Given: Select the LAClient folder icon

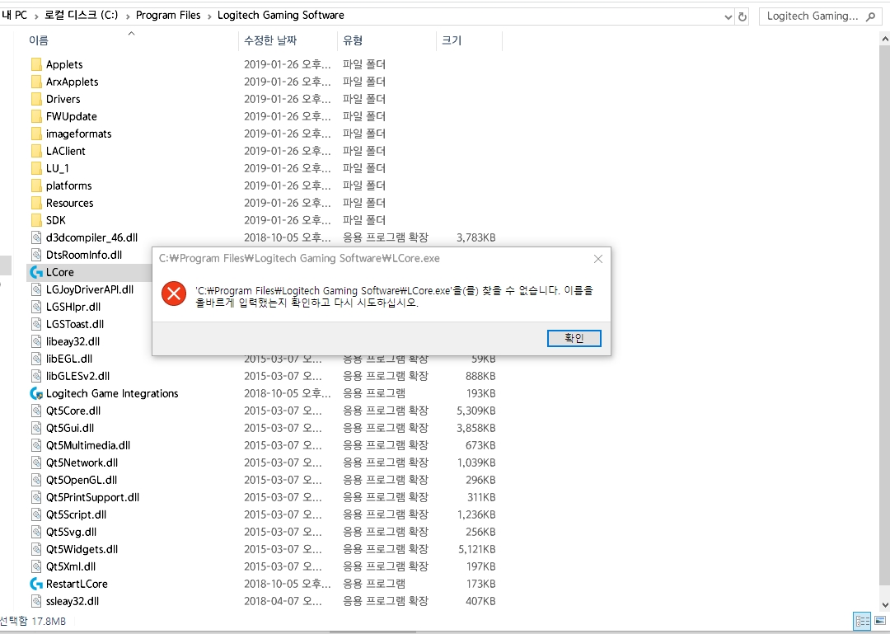Looking at the screenshot, I should [x=35, y=151].
